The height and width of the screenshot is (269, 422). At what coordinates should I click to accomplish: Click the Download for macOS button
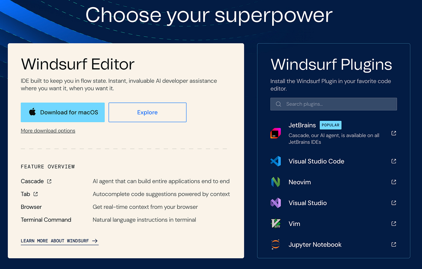tap(63, 112)
